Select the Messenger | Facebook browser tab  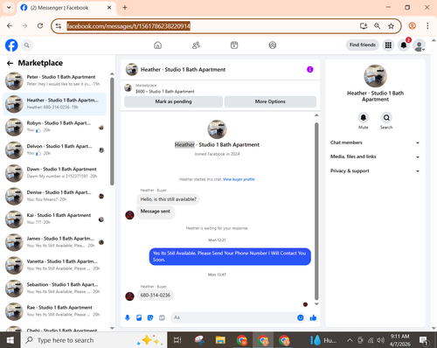(66, 8)
